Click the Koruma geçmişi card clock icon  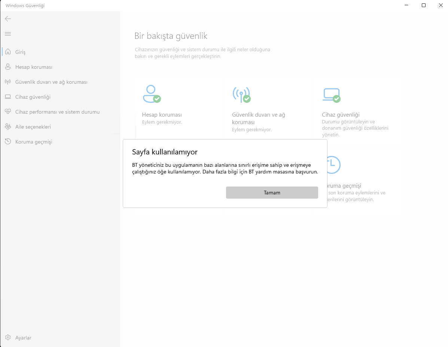tap(333, 165)
